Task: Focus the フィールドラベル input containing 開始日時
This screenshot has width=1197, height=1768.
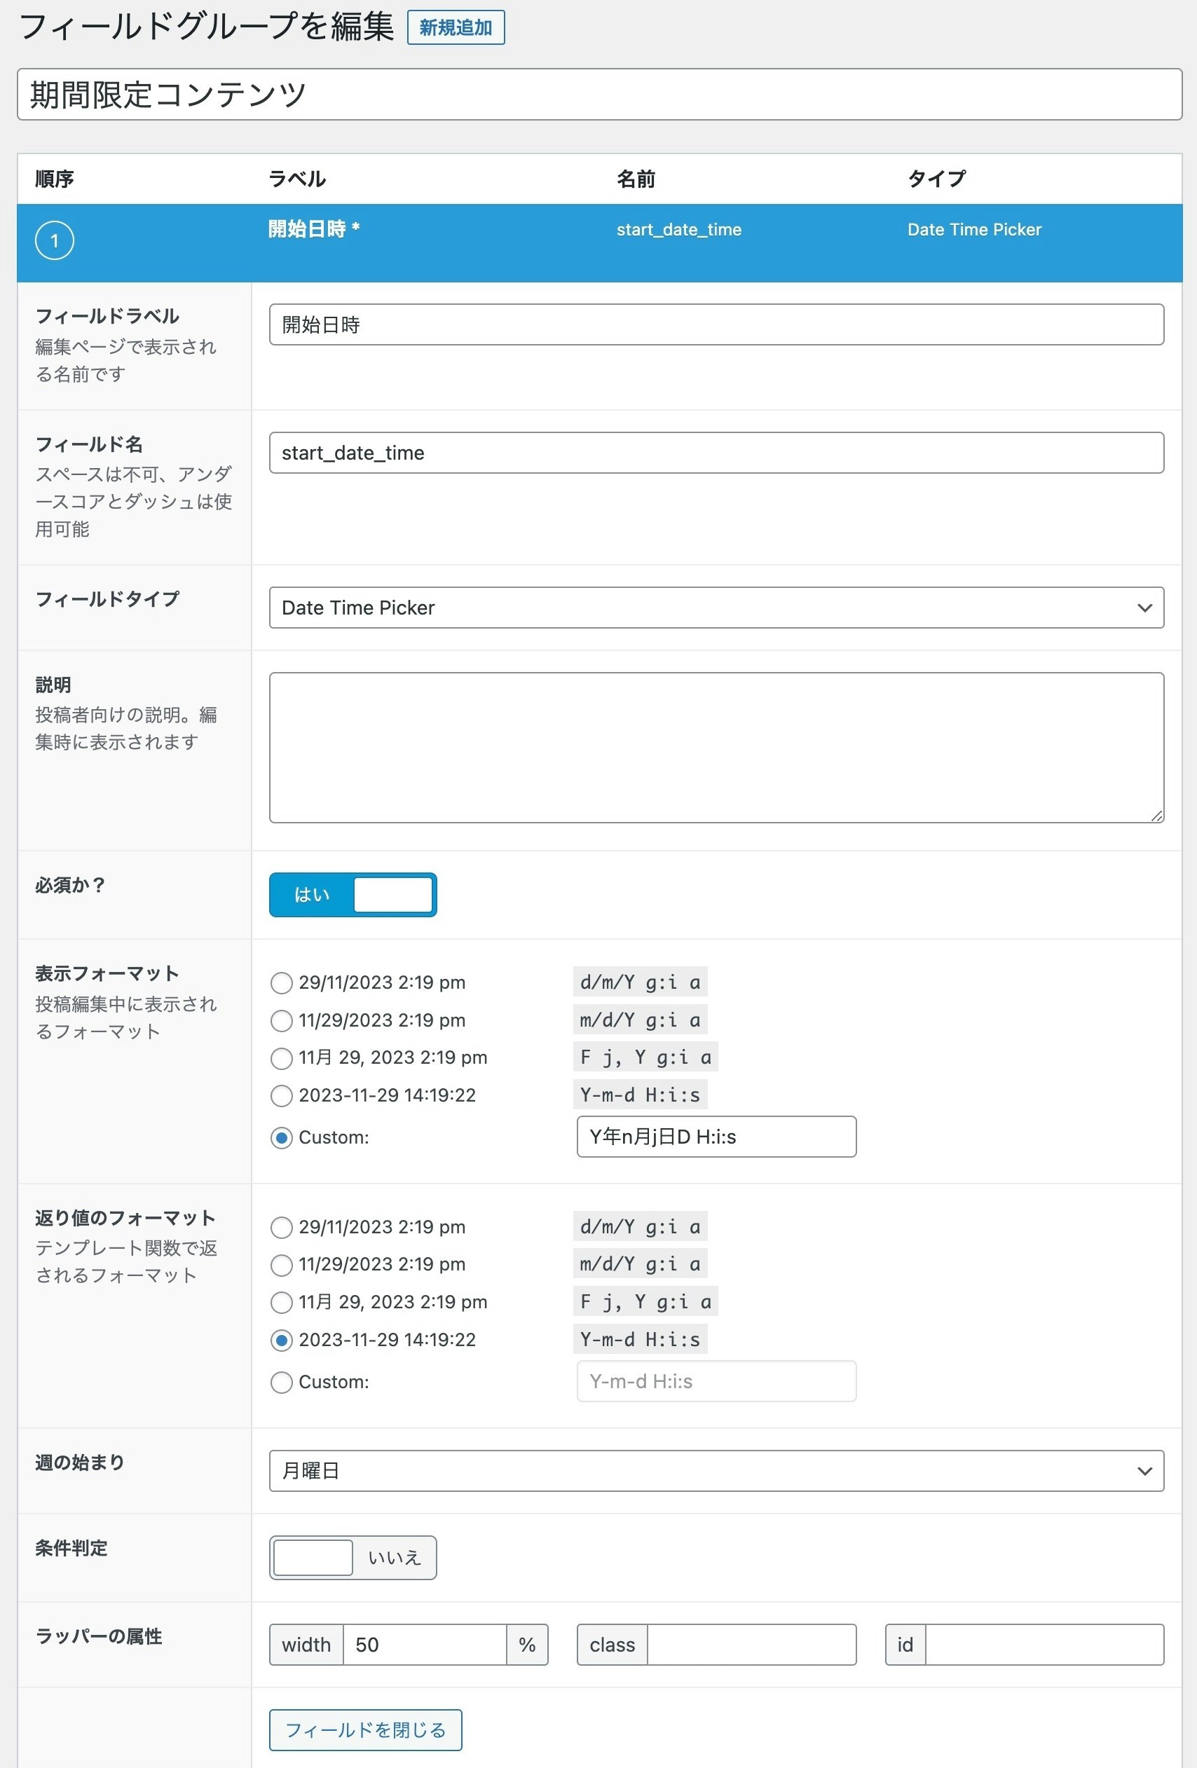Action: [716, 325]
